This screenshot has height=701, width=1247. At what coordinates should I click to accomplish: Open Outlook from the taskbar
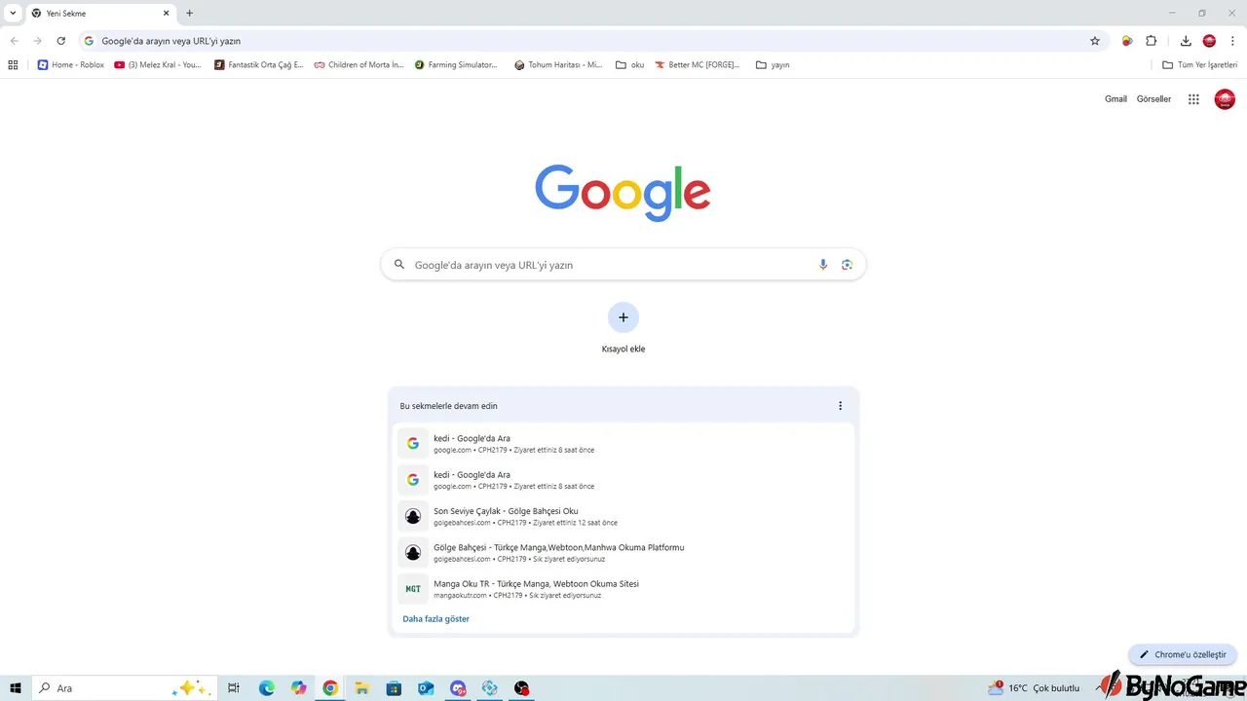click(426, 688)
